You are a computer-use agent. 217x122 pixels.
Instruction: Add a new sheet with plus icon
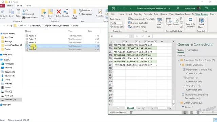point(144,108)
